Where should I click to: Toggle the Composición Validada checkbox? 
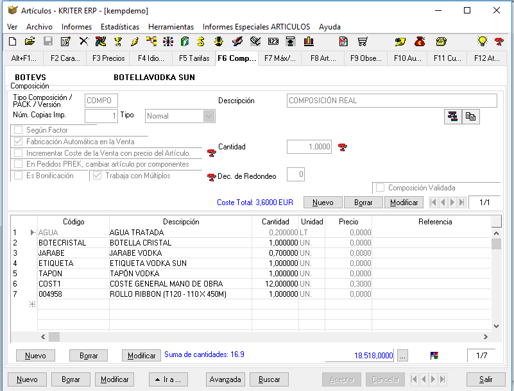[381, 188]
